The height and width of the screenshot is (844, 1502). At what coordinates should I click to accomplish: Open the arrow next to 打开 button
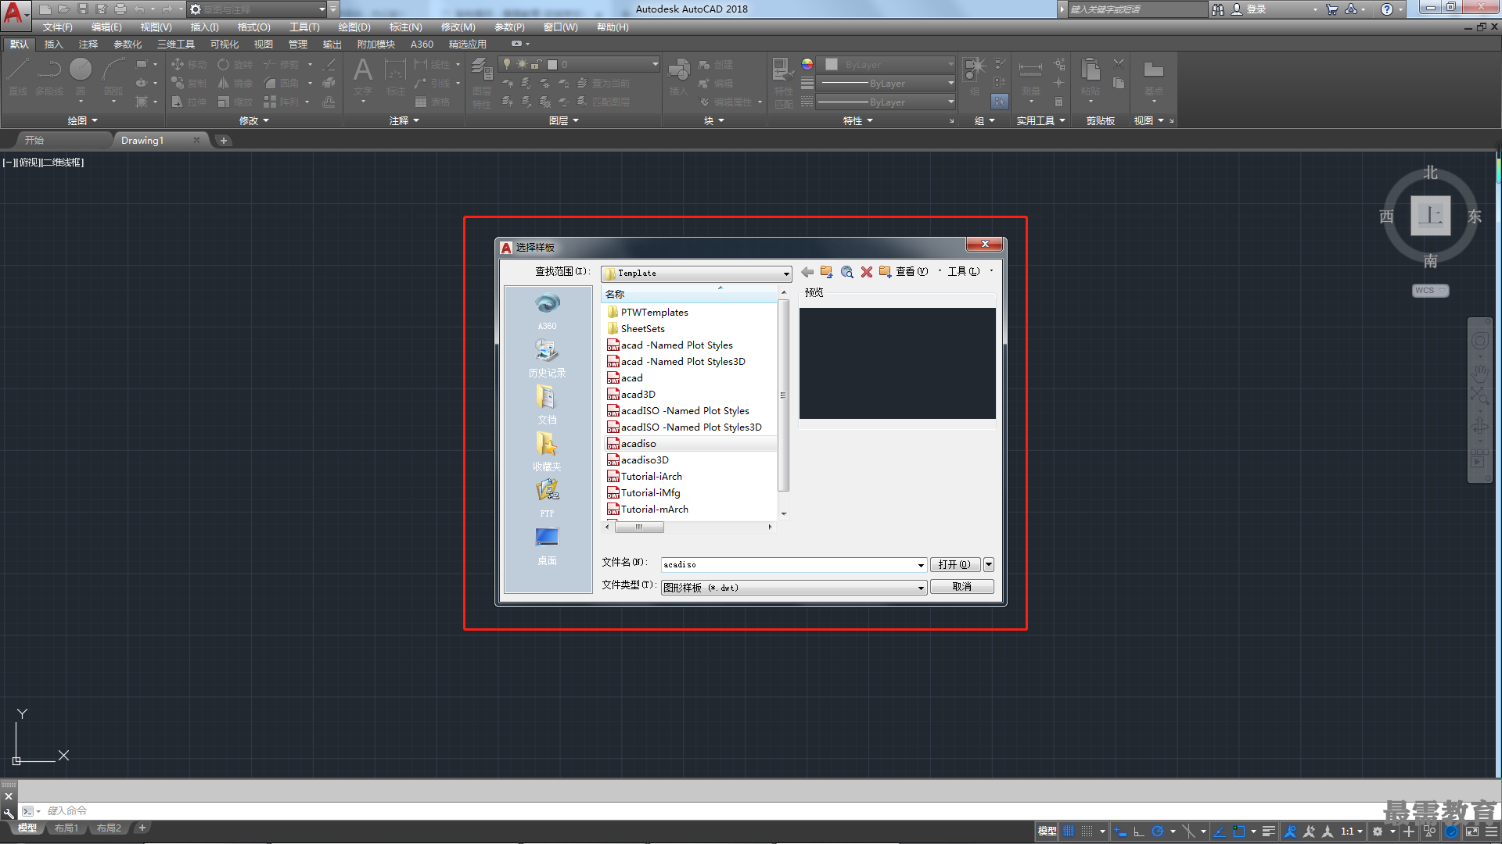989,564
